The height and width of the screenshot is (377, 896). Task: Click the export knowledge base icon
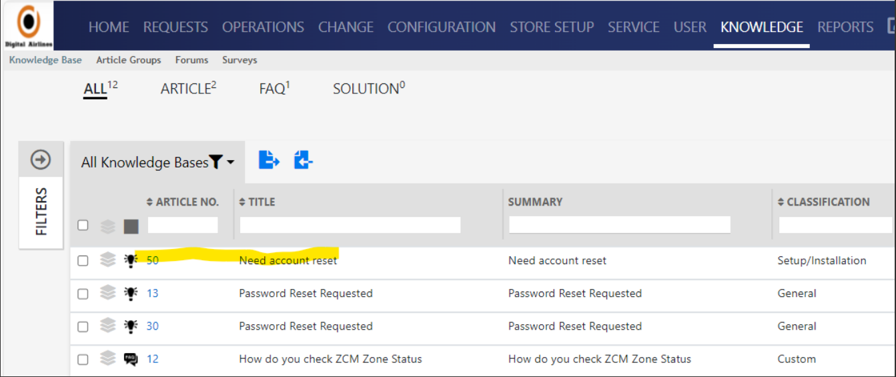tap(269, 160)
